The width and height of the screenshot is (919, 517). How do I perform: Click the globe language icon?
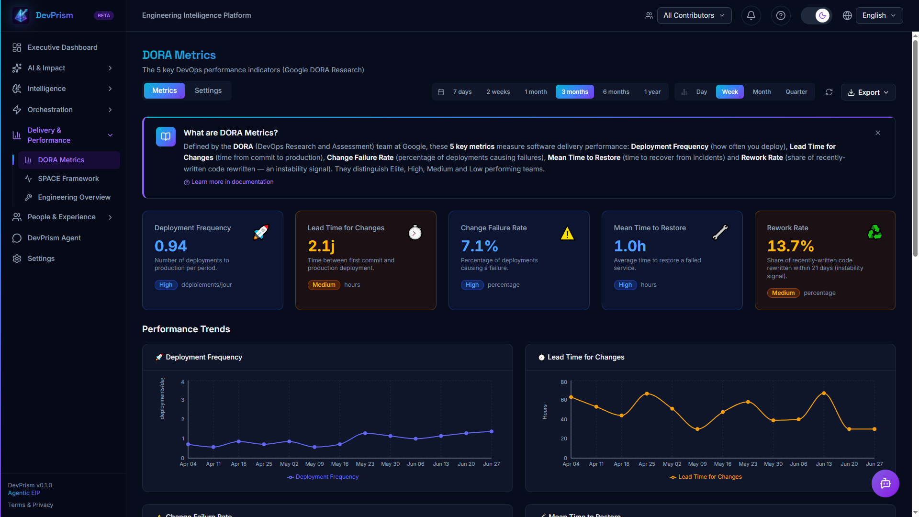[847, 15]
